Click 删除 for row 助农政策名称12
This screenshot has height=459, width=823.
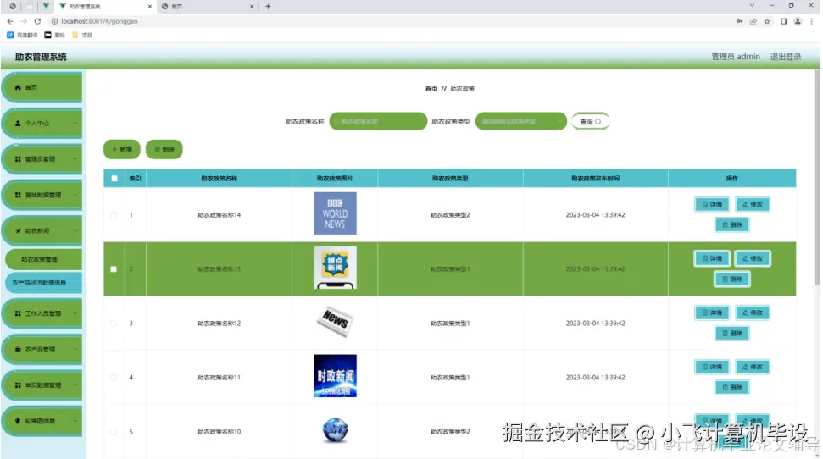pos(732,333)
